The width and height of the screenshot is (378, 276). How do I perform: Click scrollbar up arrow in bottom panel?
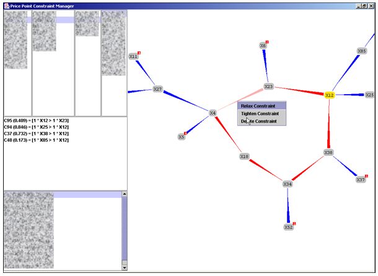(124, 194)
